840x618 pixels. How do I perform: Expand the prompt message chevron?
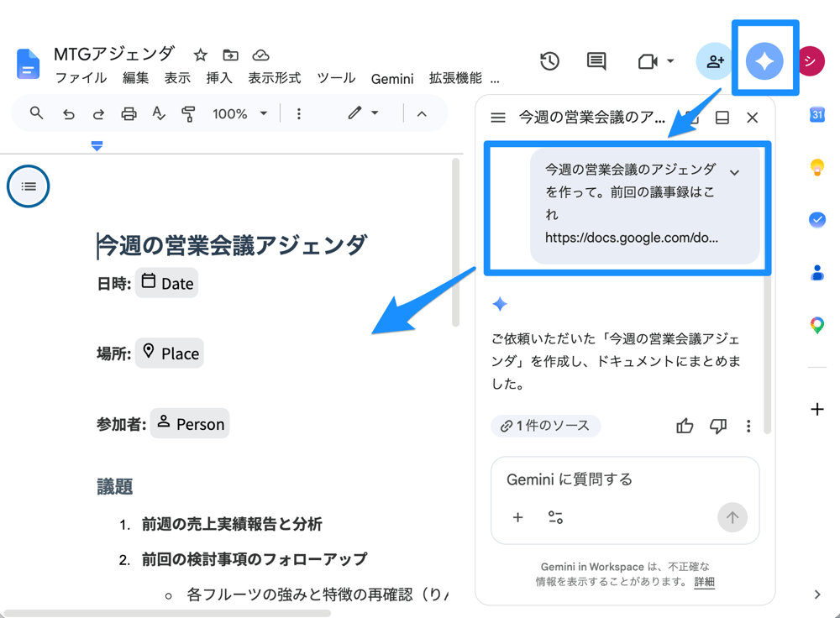pos(734,172)
